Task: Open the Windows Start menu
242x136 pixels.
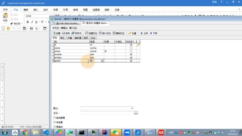Action: tap(5, 133)
